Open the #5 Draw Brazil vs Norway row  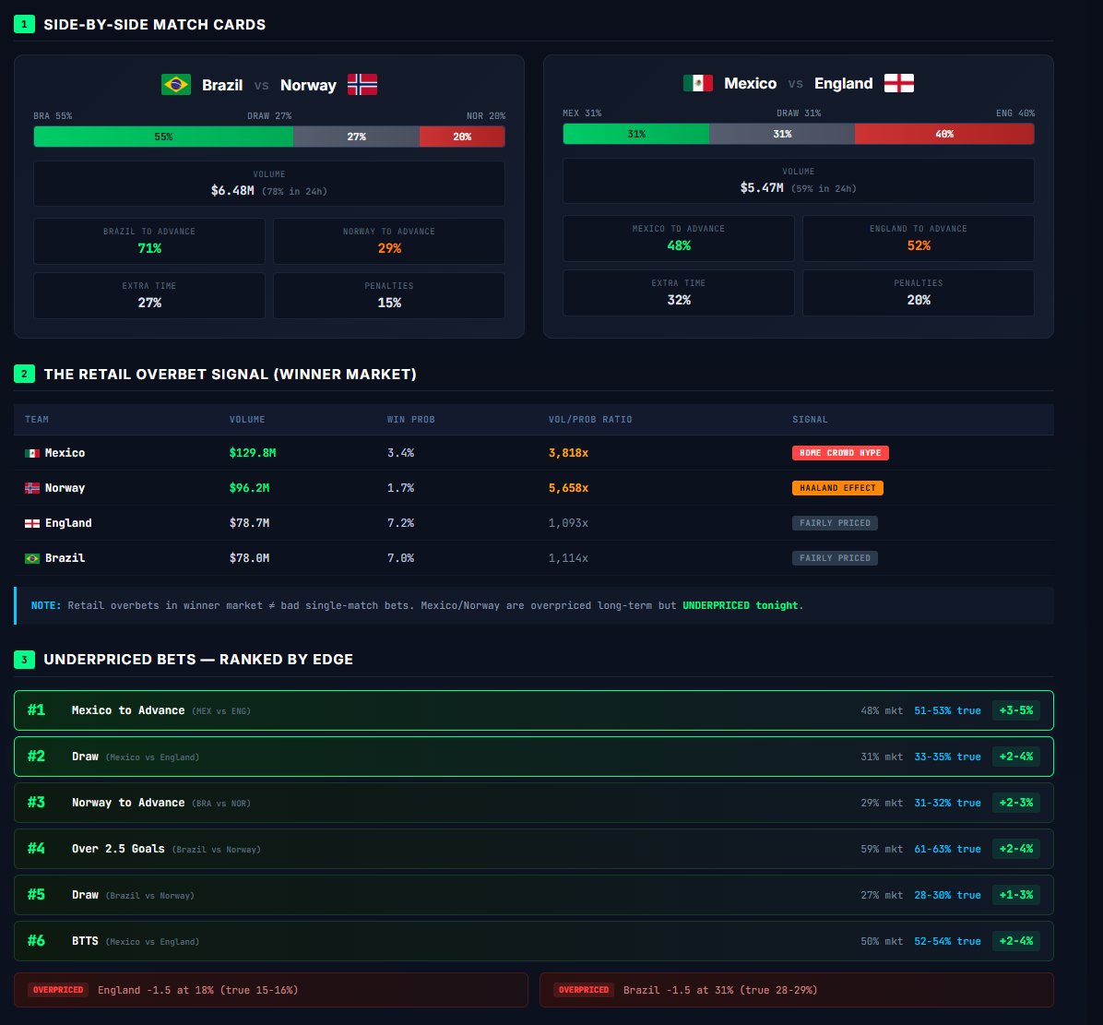(534, 895)
